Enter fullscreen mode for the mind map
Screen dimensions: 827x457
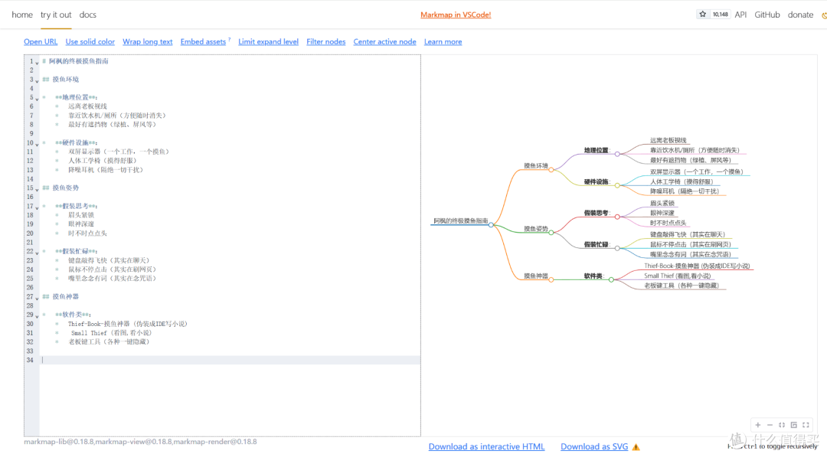coord(806,425)
